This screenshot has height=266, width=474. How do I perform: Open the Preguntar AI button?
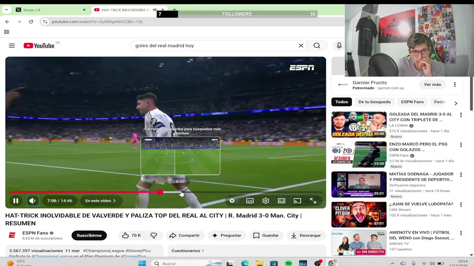click(226, 235)
